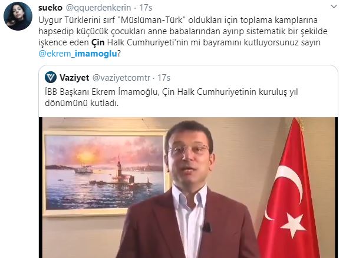This screenshot has width=346, height=258.
Task: Open the quoted tweet text about İBB Başkanı
Action: 172,97
